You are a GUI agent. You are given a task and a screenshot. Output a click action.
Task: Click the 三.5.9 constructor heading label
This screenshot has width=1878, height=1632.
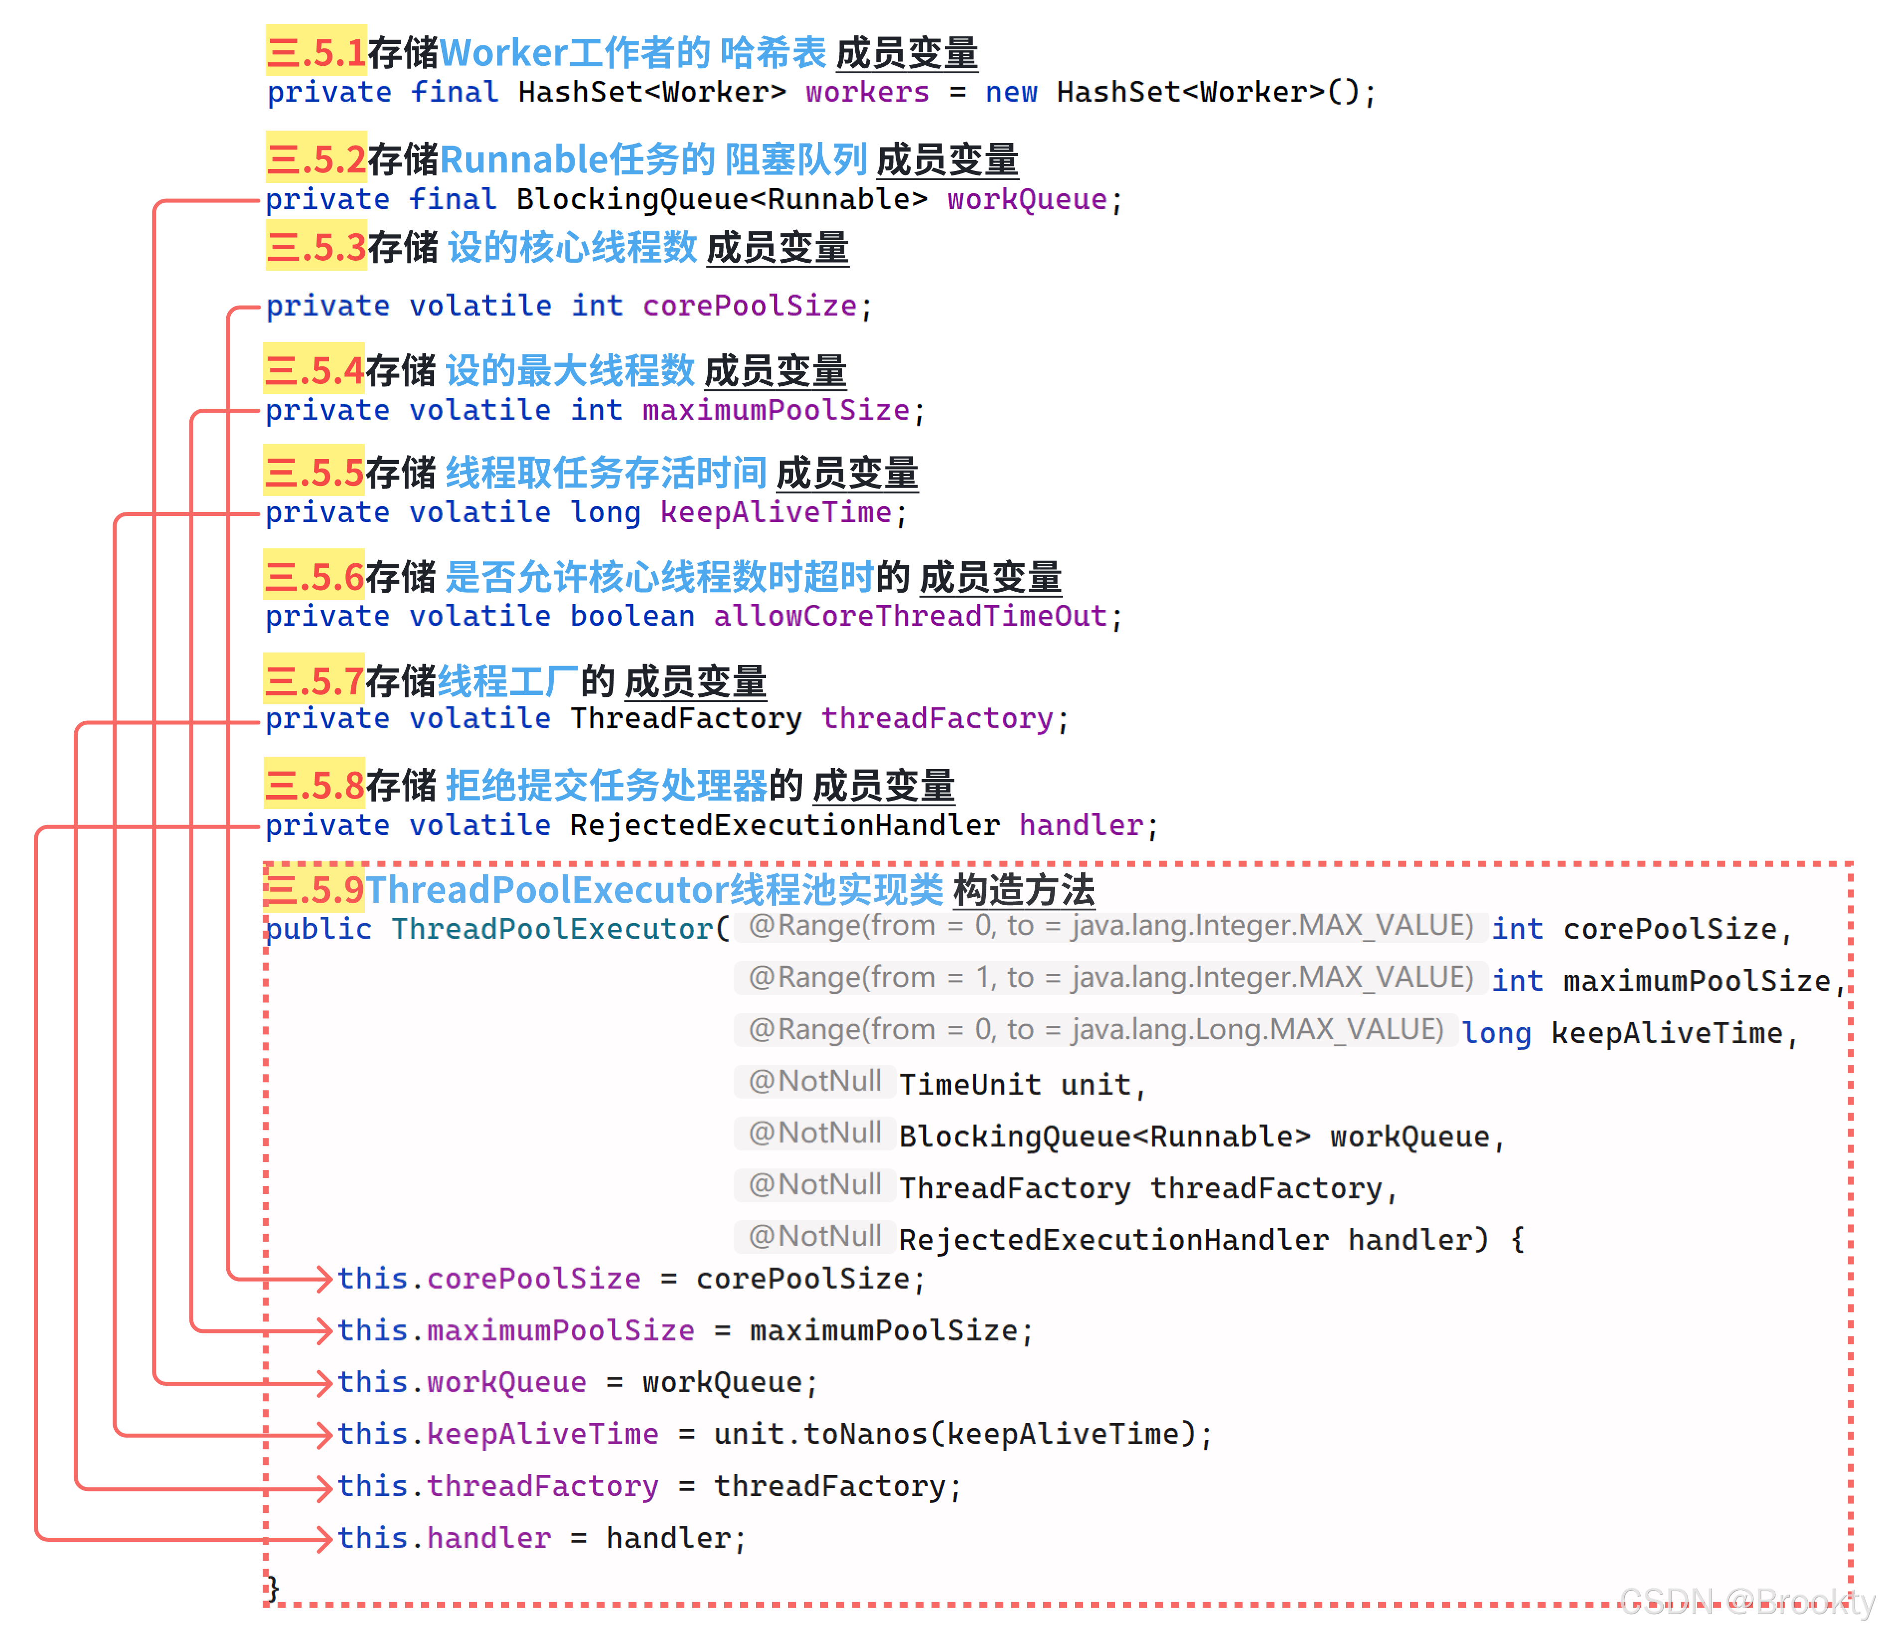[314, 889]
